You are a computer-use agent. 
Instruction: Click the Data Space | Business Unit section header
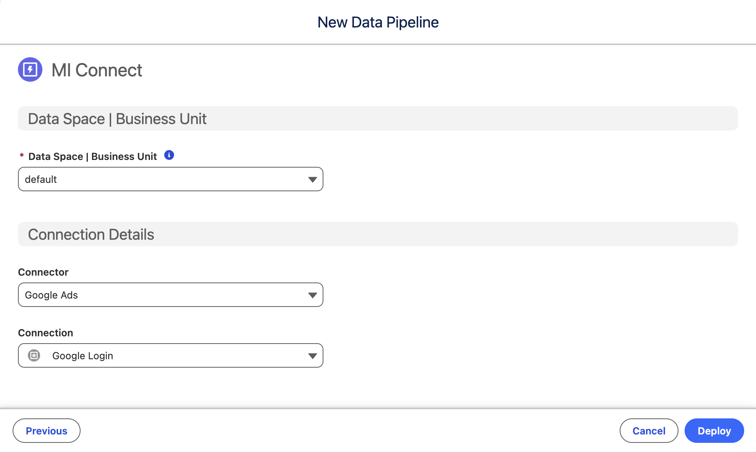tap(117, 119)
